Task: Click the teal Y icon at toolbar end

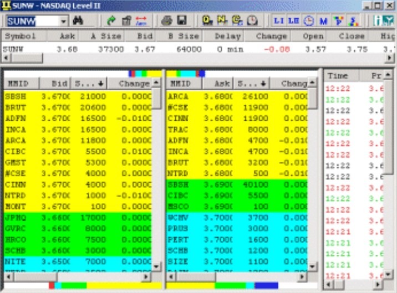Action: click(388, 20)
